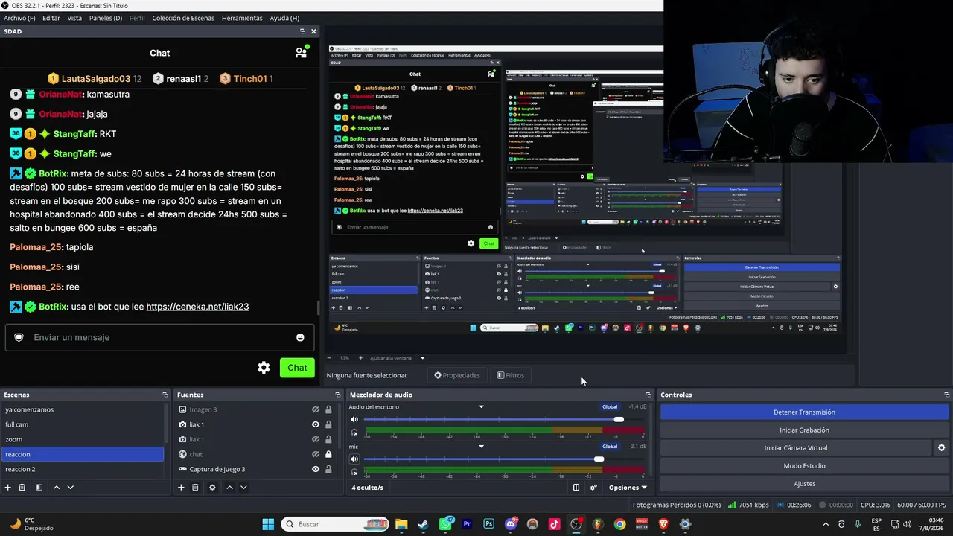Open ceneka.net/liak23 link in chat

197,307
